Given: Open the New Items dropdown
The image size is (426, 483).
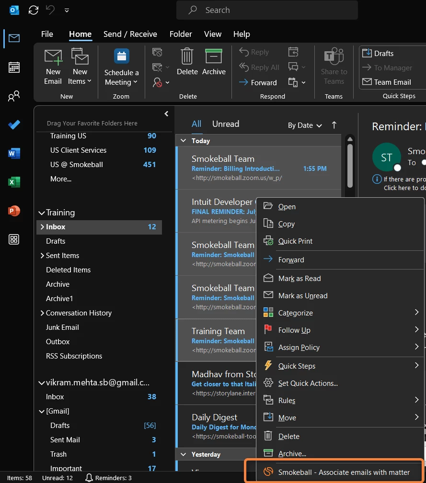Looking at the screenshot, I should coord(80,67).
